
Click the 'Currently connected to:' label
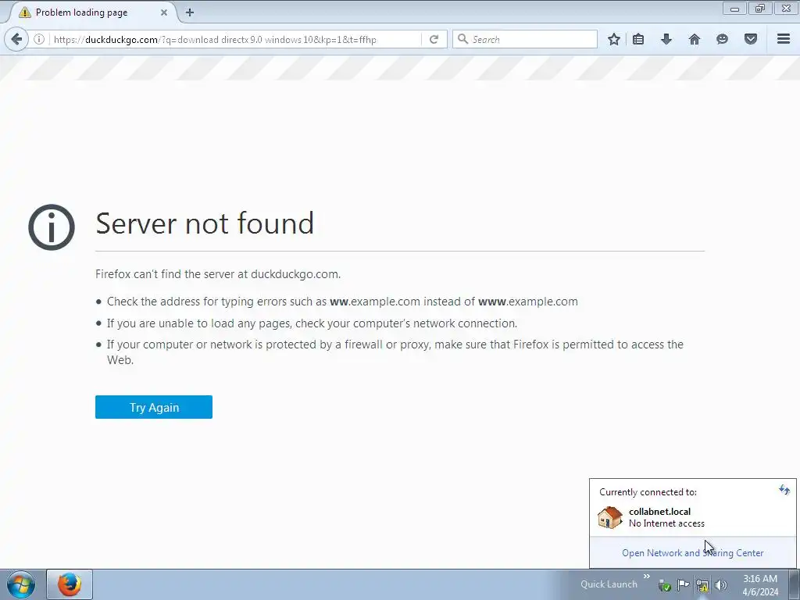[648, 492]
